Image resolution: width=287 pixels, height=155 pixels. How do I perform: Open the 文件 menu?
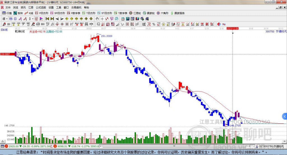point(8,8)
